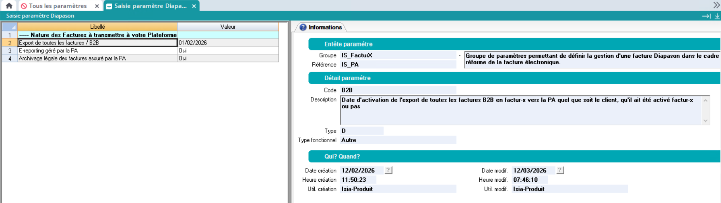Click the double chevron tab overflow icon
Image resolution: width=721 pixels, height=203 pixels.
click(716, 5)
